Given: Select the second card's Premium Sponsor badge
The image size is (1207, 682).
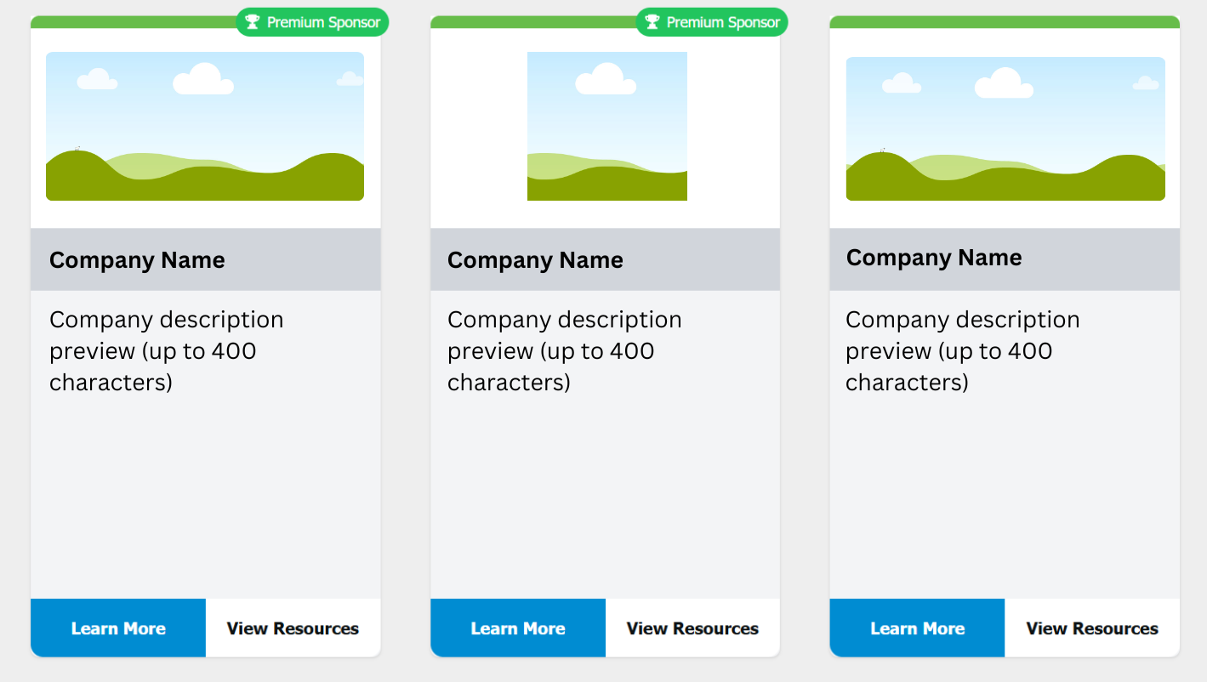Looking at the screenshot, I should pyautogui.click(x=712, y=22).
